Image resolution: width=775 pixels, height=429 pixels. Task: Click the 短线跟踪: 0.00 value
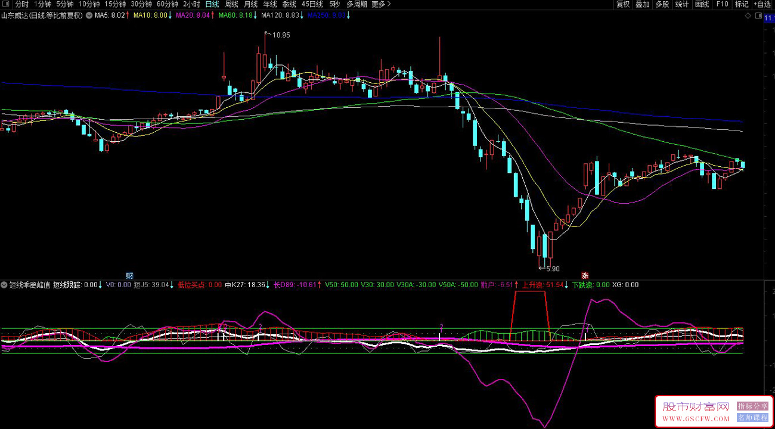coord(75,285)
